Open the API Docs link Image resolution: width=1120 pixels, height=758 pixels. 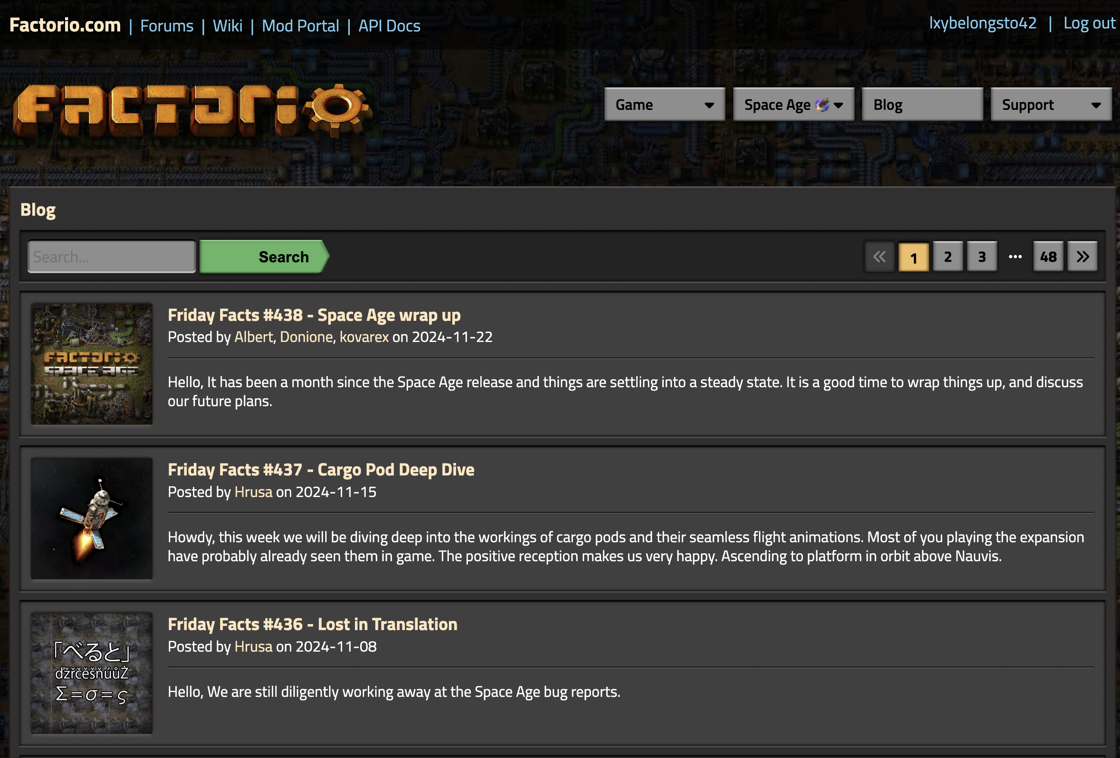389,26
